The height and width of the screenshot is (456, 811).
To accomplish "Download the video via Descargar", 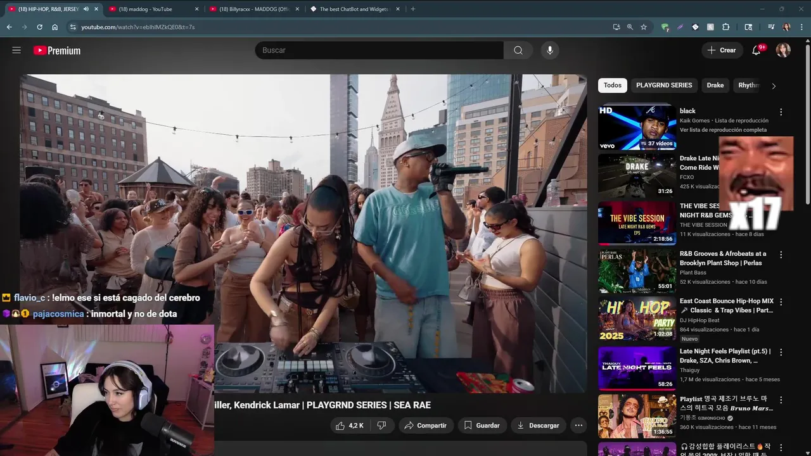I will point(538,426).
